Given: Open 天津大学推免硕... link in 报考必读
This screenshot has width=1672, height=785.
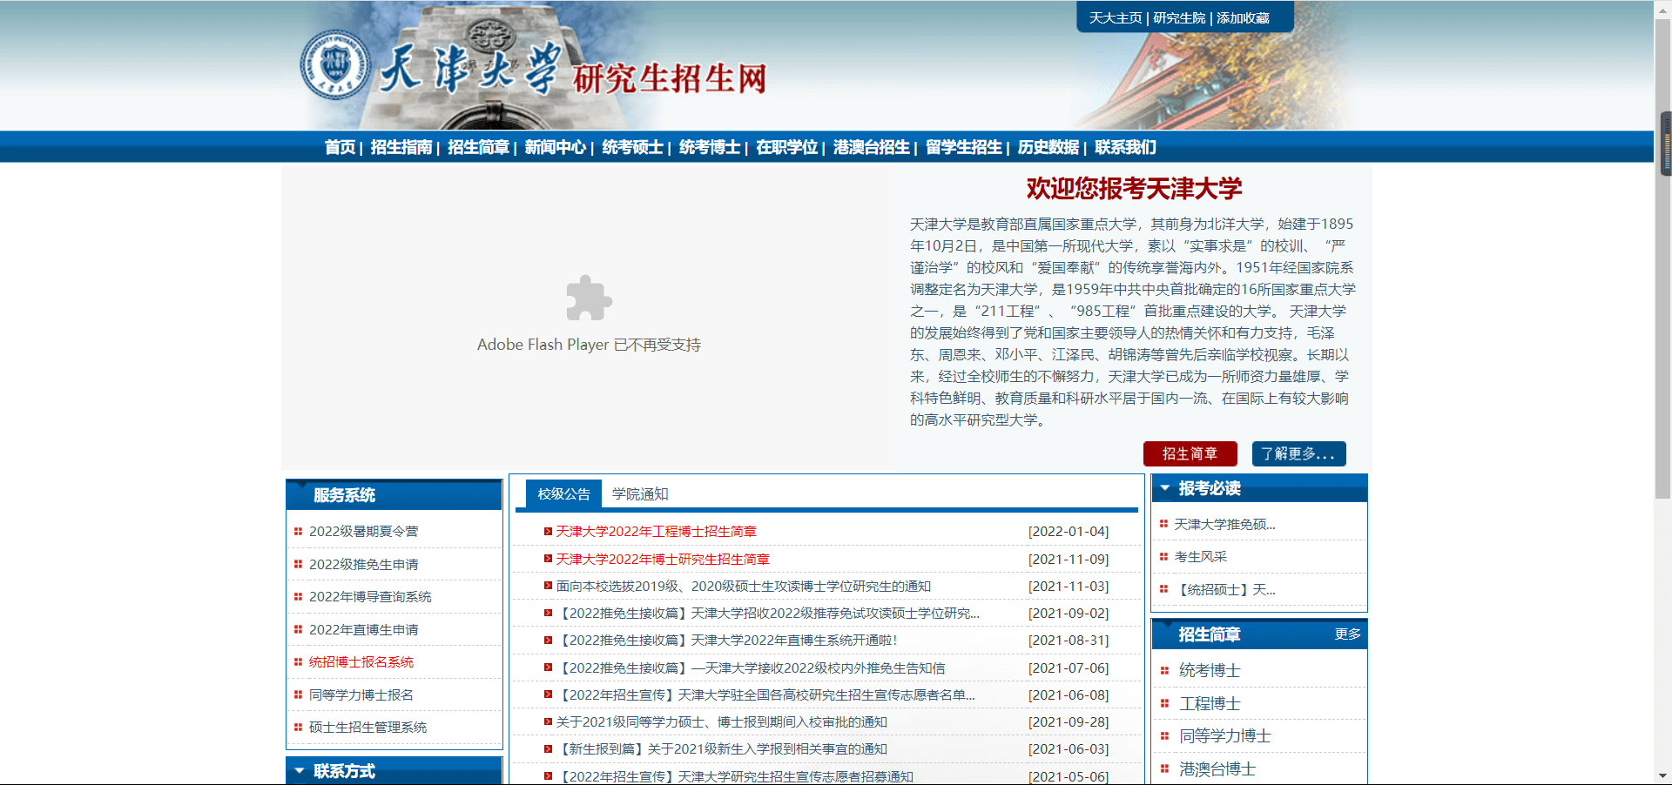Looking at the screenshot, I should (1224, 524).
